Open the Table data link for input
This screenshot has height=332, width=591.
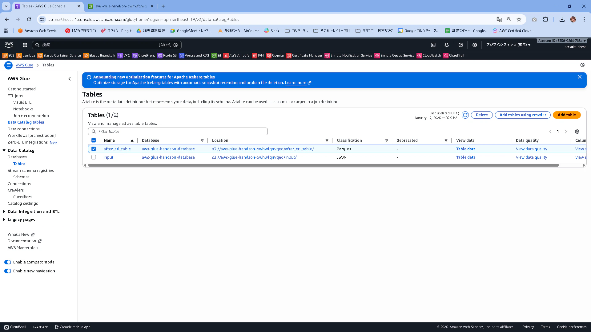point(465,157)
